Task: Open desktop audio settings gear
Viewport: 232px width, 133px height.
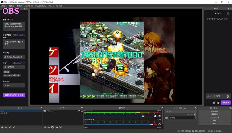Action: coord(159,124)
